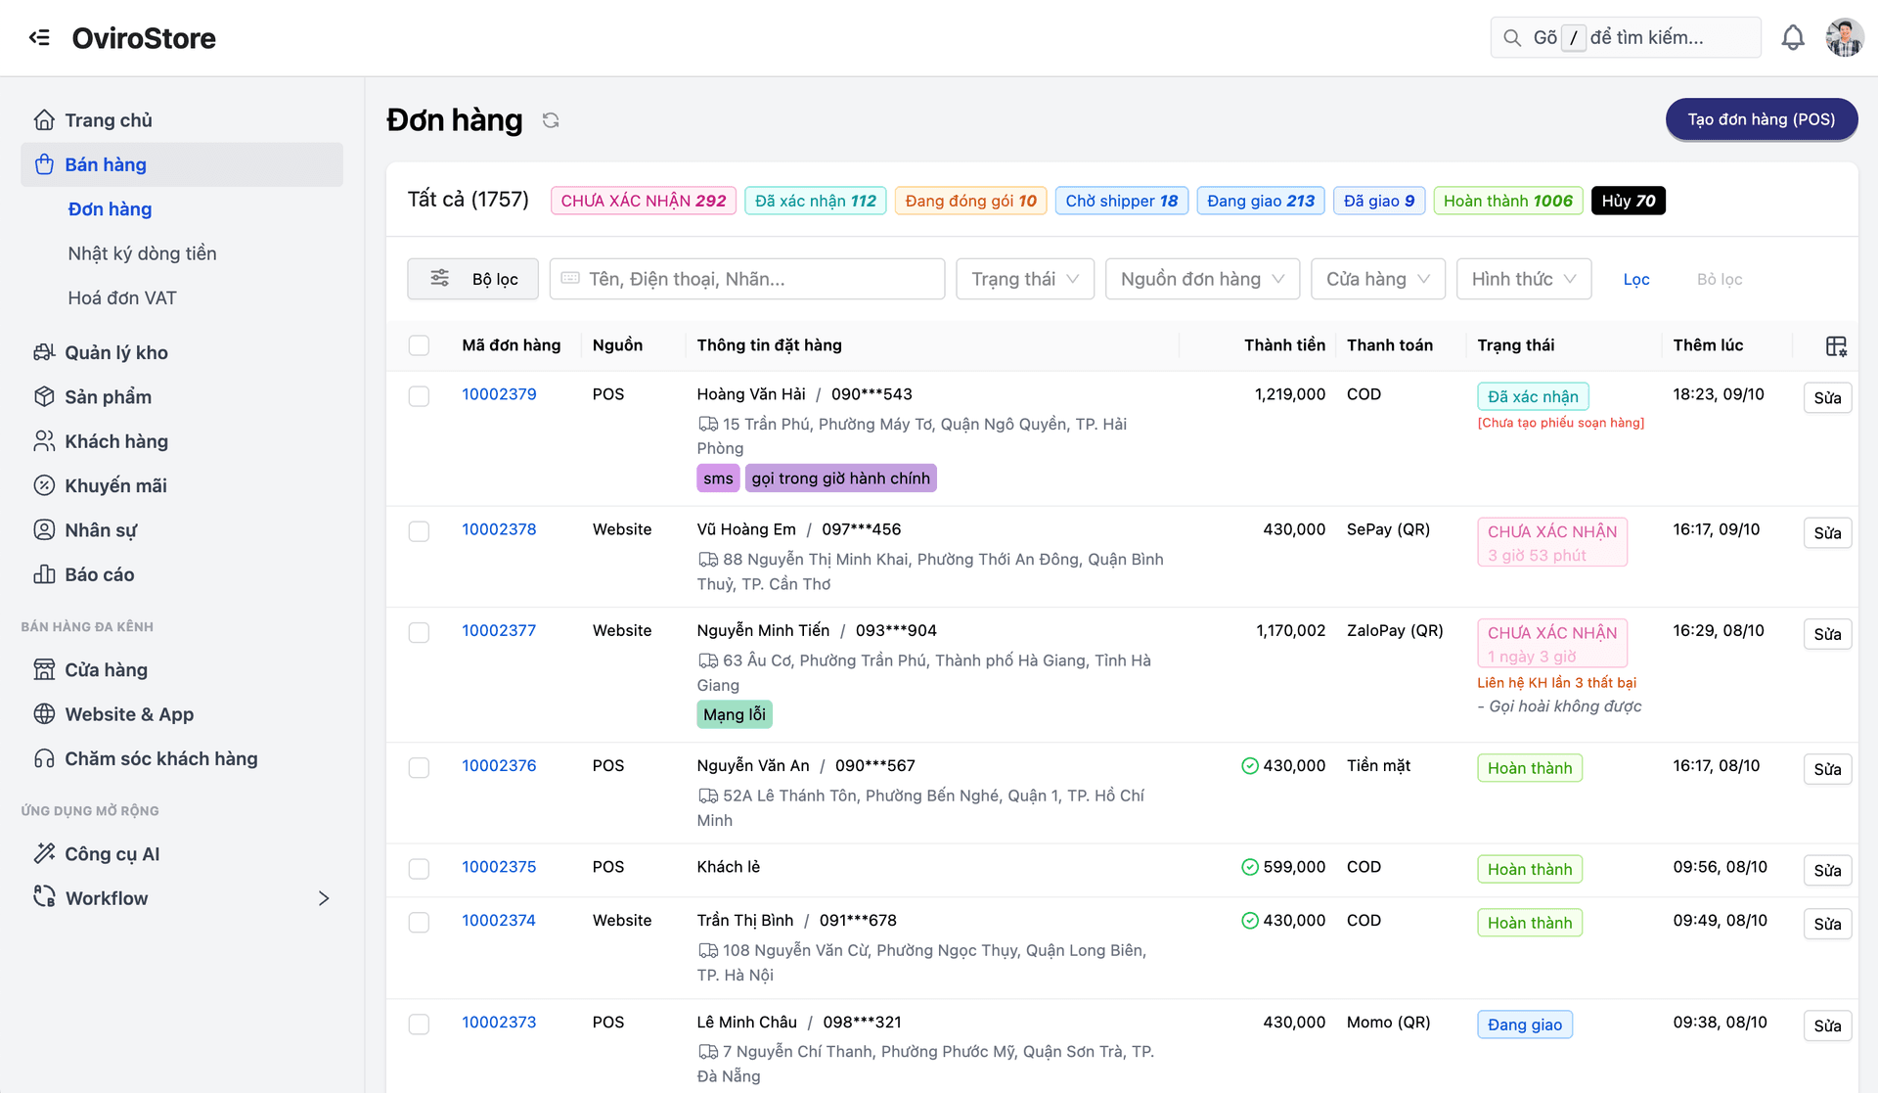Tick the select-all checkbox in the table header
Viewport: 1878px width, 1093px height.
click(419, 345)
